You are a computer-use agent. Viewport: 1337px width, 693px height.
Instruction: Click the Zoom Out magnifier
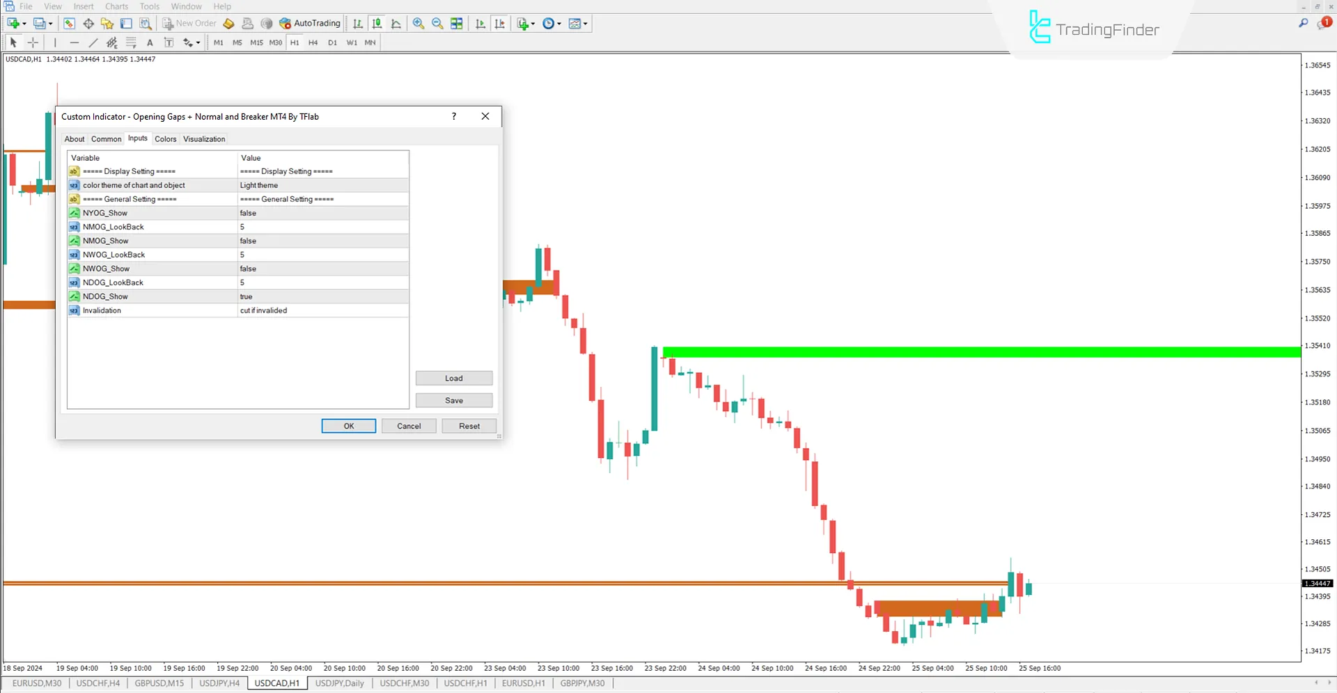(437, 24)
